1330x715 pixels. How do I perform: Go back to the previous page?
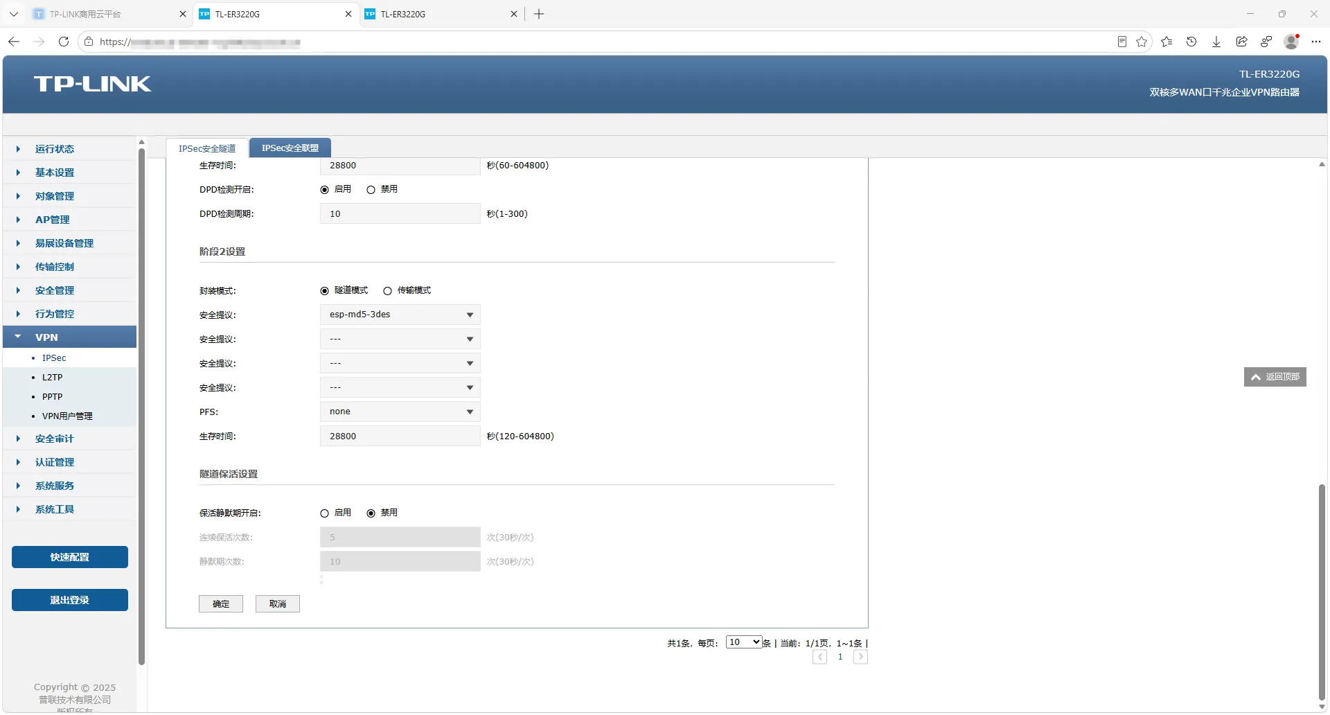[x=14, y=42]
